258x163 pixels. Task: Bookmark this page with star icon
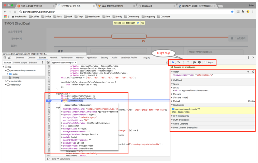(232, 12)
